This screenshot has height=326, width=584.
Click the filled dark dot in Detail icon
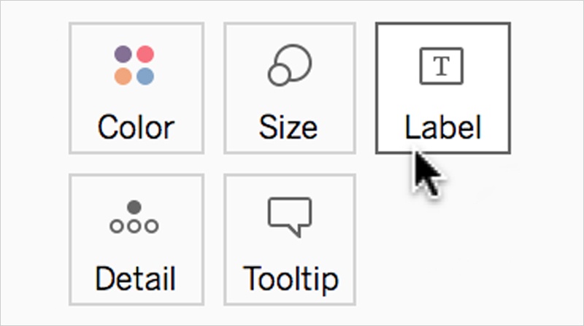click(x=134, y=207)
